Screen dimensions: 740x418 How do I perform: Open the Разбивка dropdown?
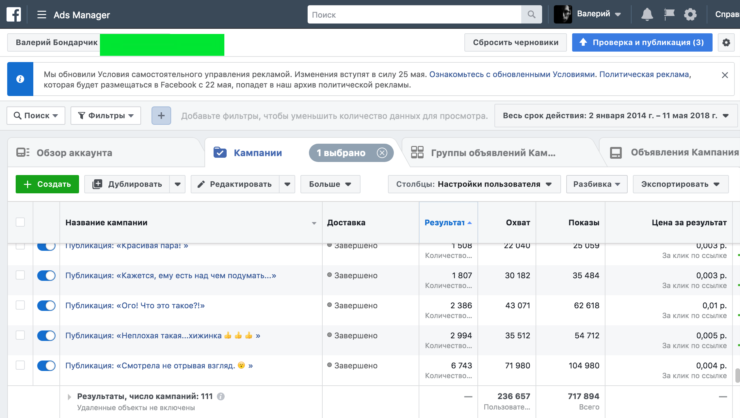tap(597, 184)
